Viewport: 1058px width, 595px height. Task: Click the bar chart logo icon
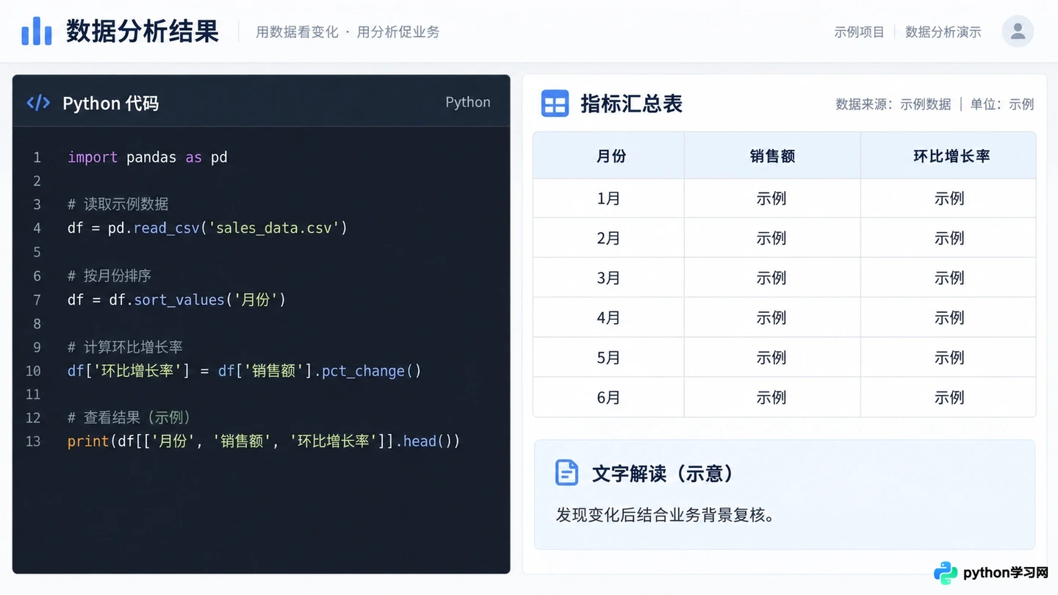(37, 32)
